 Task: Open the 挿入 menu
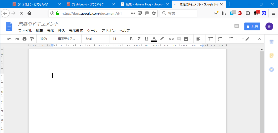[62, 31]
